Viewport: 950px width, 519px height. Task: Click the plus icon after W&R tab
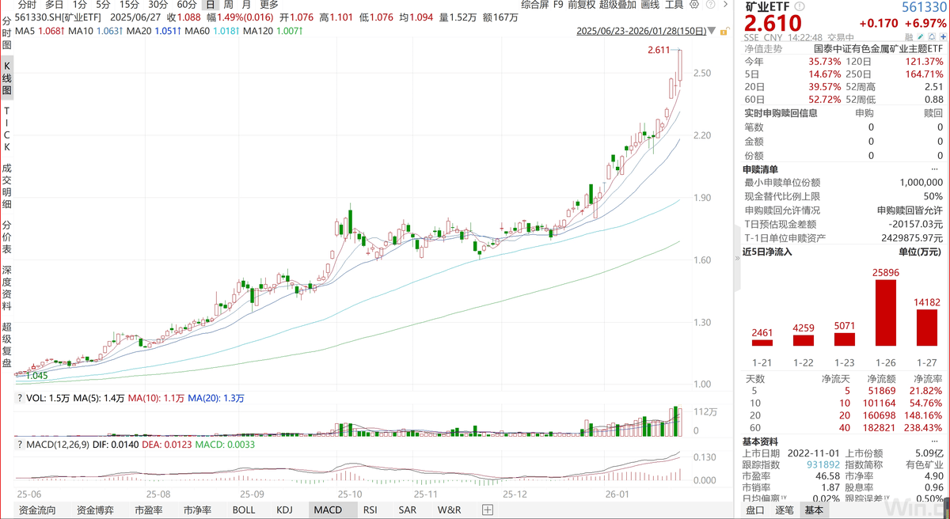click(x=487, y=510)
